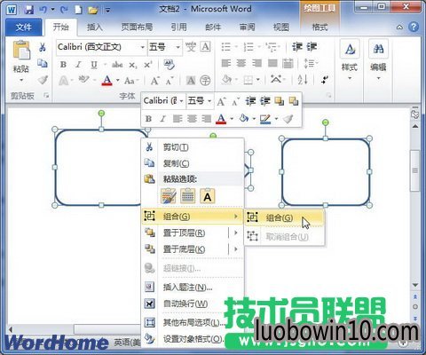The height and width of the screenshot is (355, 426).
Task: Click the large Paste clipboard icon
Action: 21,50
